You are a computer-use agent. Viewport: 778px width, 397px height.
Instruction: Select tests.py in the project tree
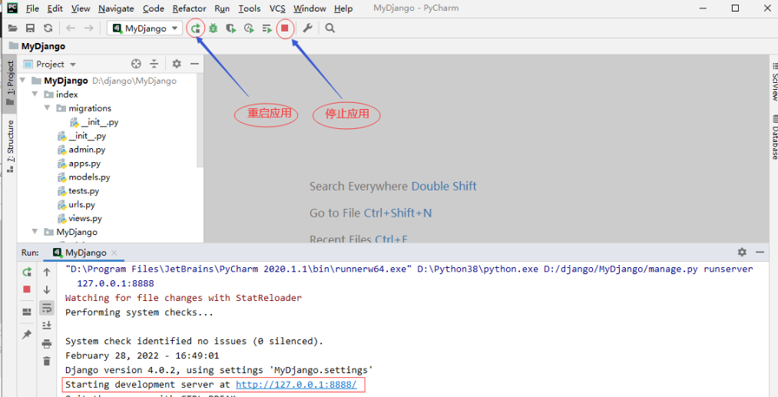click(84, 191)
